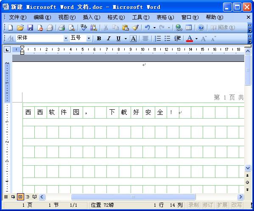Click the indent icon
This screenshot has width=254, height=211.
click(177, 39)
